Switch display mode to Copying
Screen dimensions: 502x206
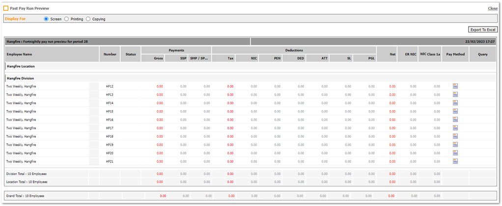coord(88,19)
